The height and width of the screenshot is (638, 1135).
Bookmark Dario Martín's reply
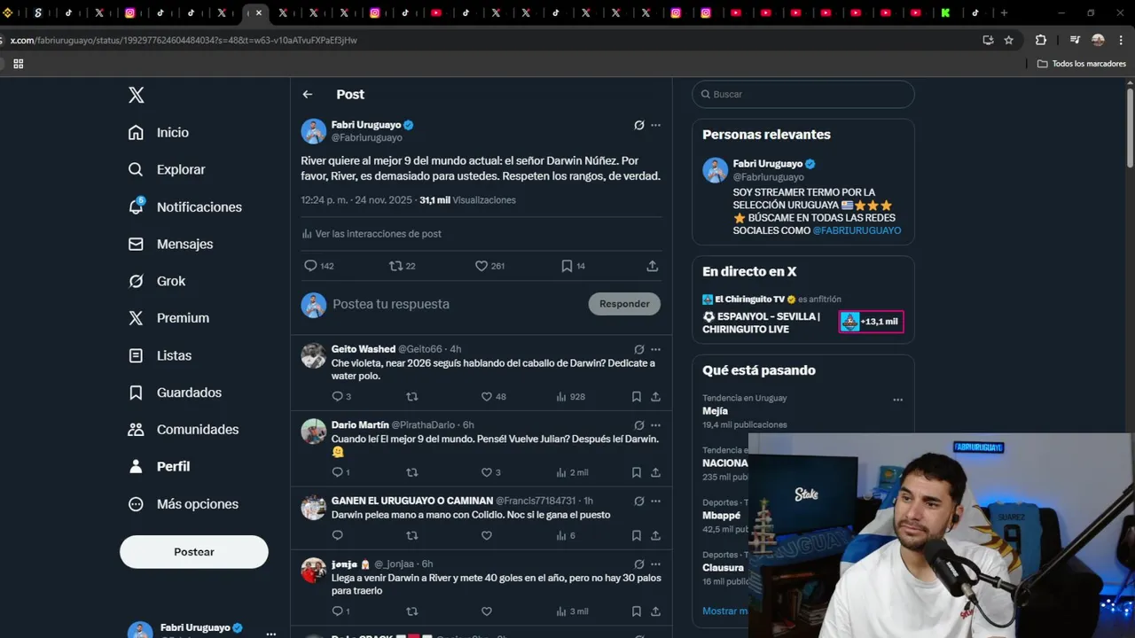(x=637, y=473)
